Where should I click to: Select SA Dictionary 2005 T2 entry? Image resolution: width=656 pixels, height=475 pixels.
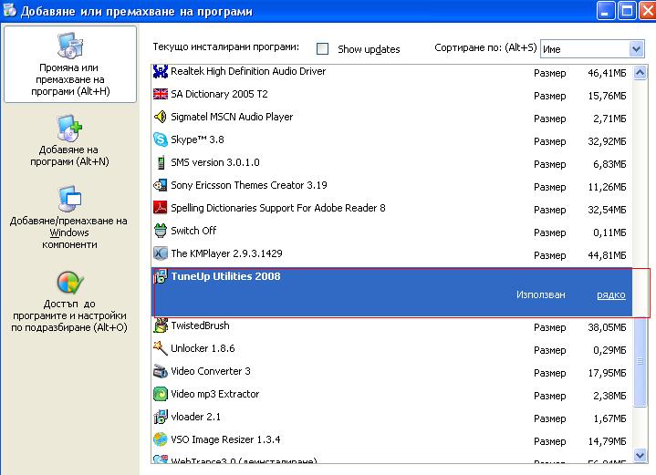(x=391, y=95)
